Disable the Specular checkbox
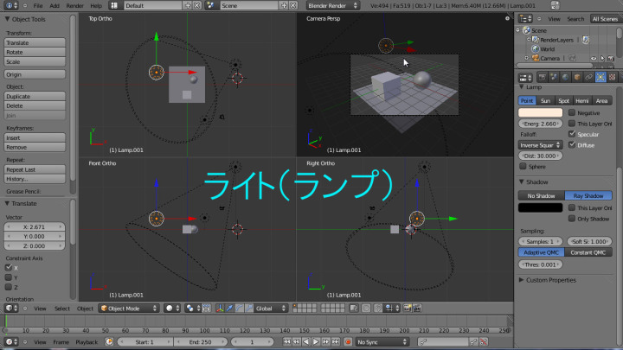This screenshot has width=623, height=350. (x=571, y=134)
